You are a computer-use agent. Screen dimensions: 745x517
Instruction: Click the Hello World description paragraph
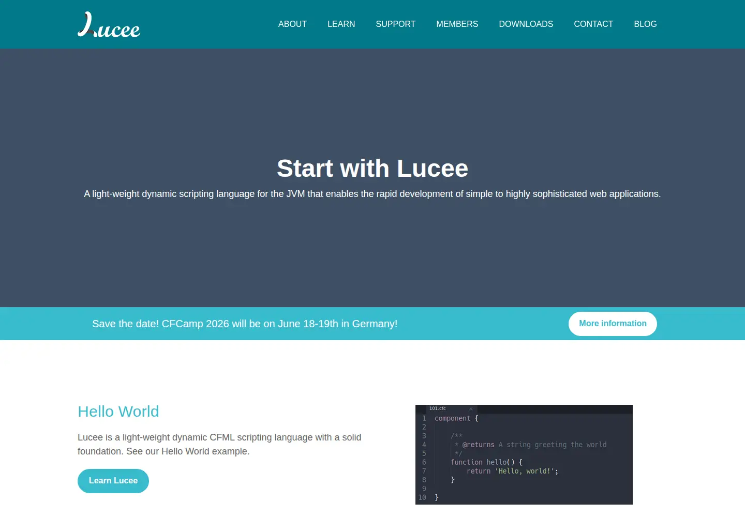tap(219, 444)
